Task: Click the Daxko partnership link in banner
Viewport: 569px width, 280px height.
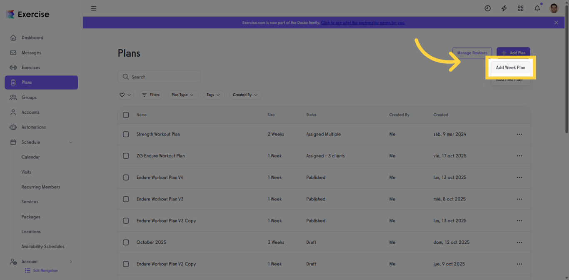Action: pyautogui.click(x=363, y=22)
